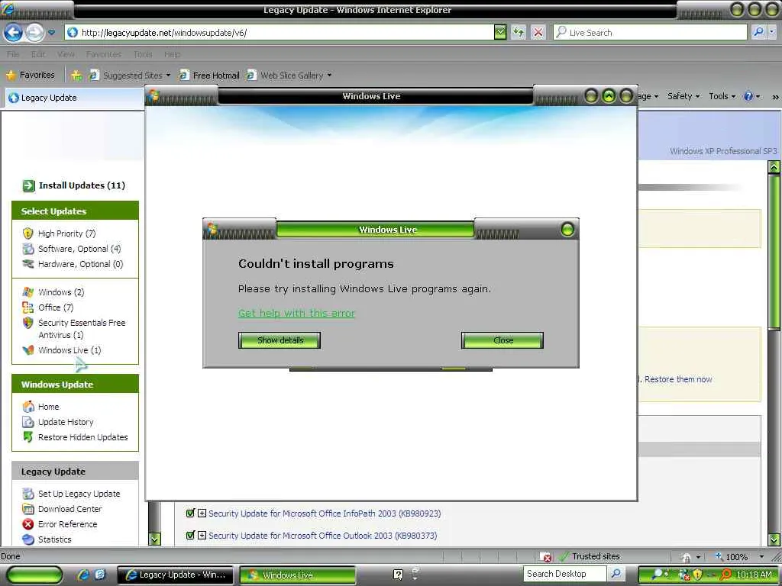
Task: Click Restore them now link
Action: click(678, 379)
